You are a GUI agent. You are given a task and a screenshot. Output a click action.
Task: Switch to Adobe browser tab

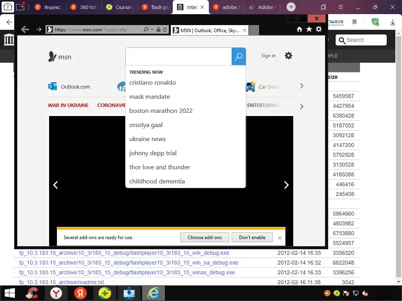[262, 7]
